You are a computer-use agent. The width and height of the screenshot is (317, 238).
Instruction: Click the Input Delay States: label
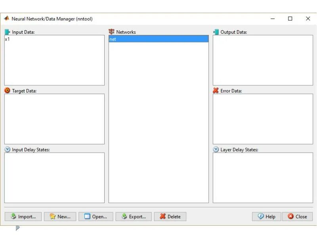click(31, 150)
